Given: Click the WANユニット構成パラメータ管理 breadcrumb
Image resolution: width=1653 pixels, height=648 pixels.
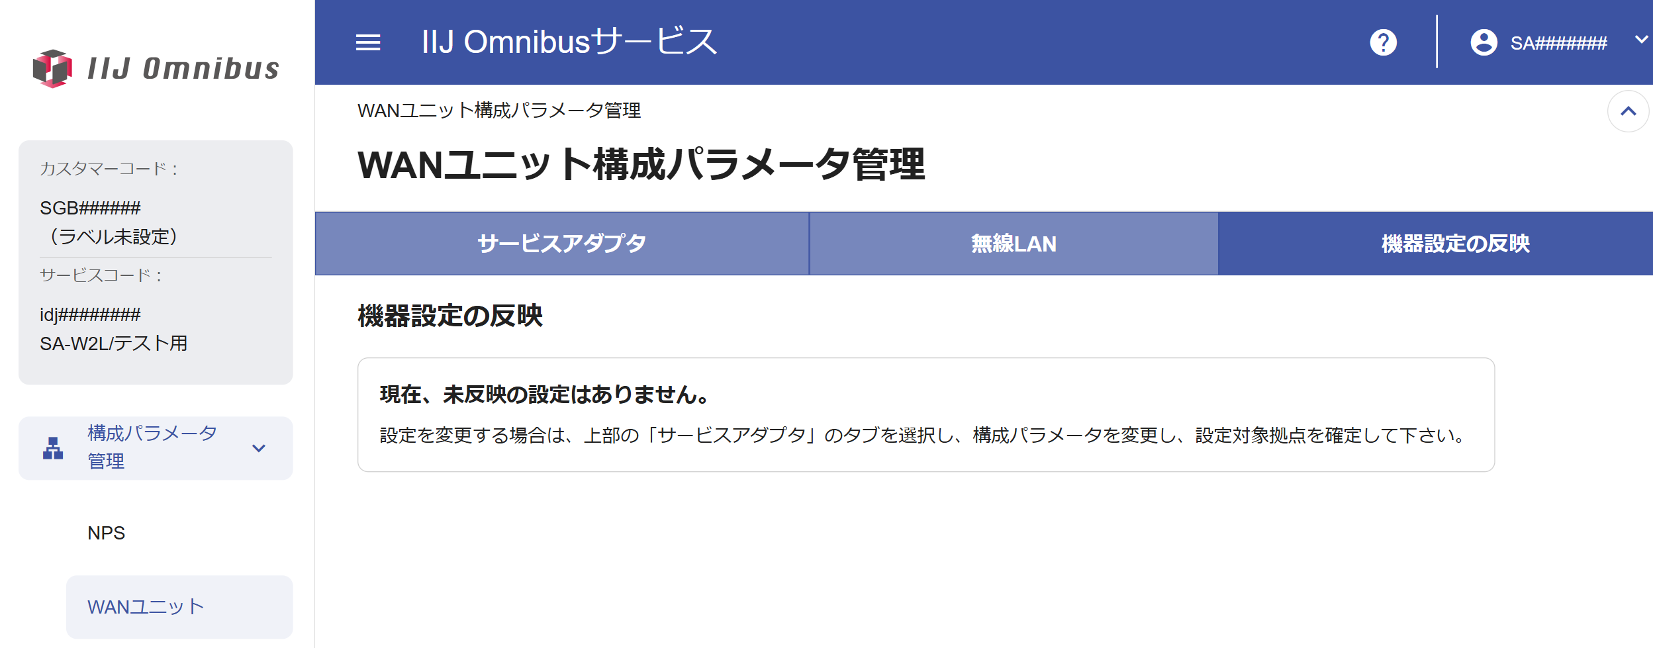Looking at the screenshot, I should (499, 111).
